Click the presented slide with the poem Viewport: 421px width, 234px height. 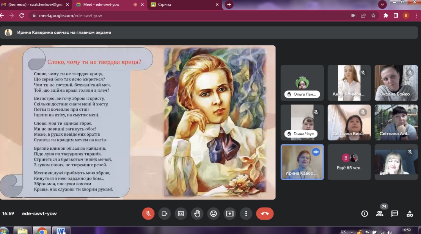tap(138, 122)
